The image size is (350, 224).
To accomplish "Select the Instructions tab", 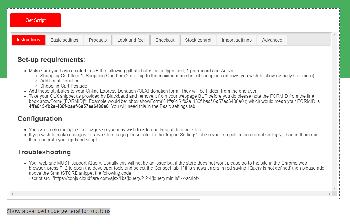I will 28,40.
